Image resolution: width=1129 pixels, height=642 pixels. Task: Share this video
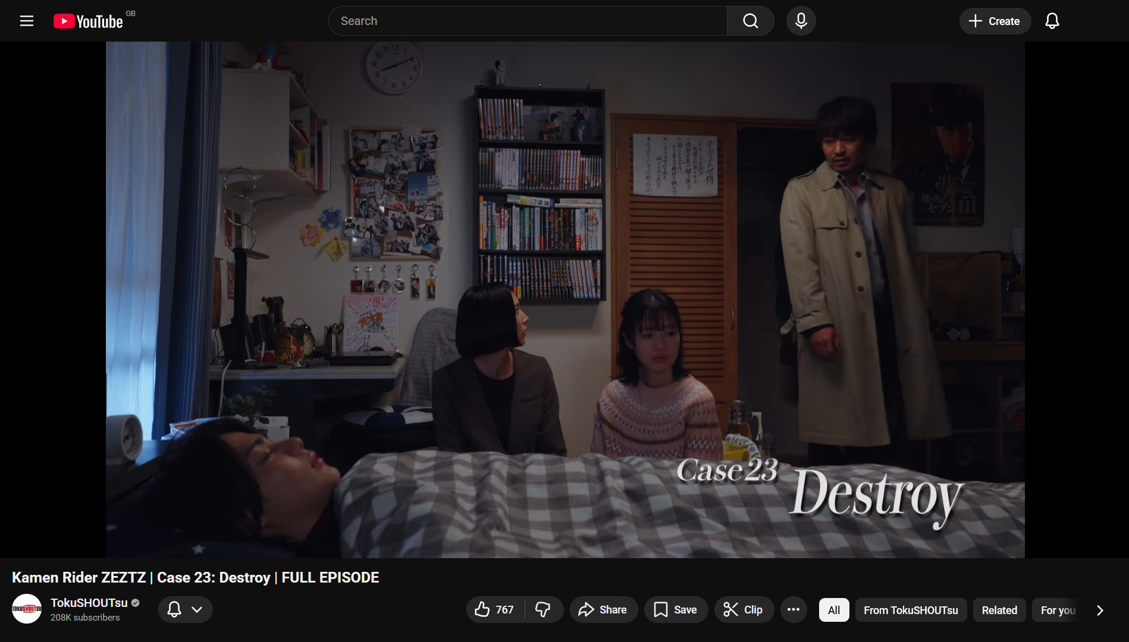(x=603, y=610)
